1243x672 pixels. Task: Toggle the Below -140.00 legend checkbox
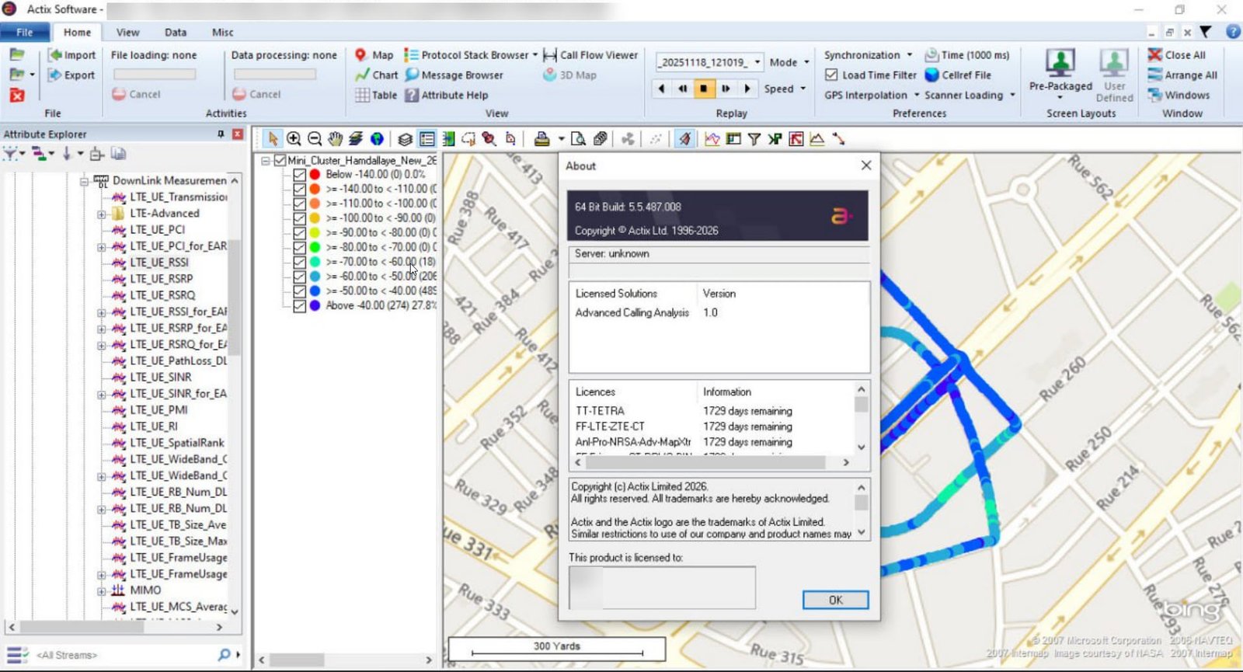299,174
